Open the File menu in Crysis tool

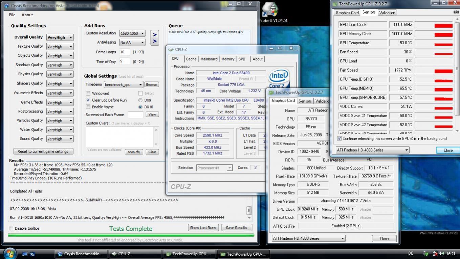[12, 15]
